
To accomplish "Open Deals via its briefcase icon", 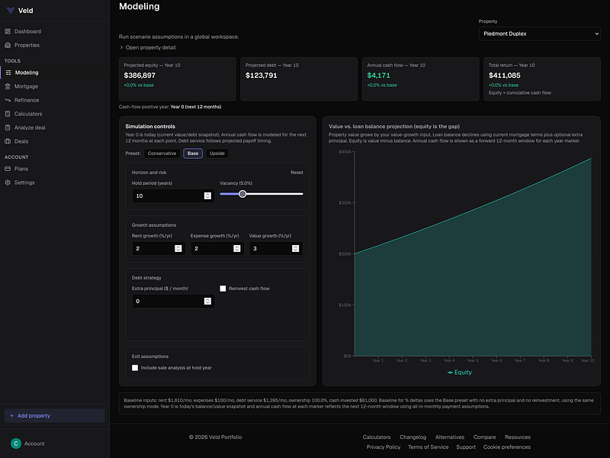I will click(8, 141).
